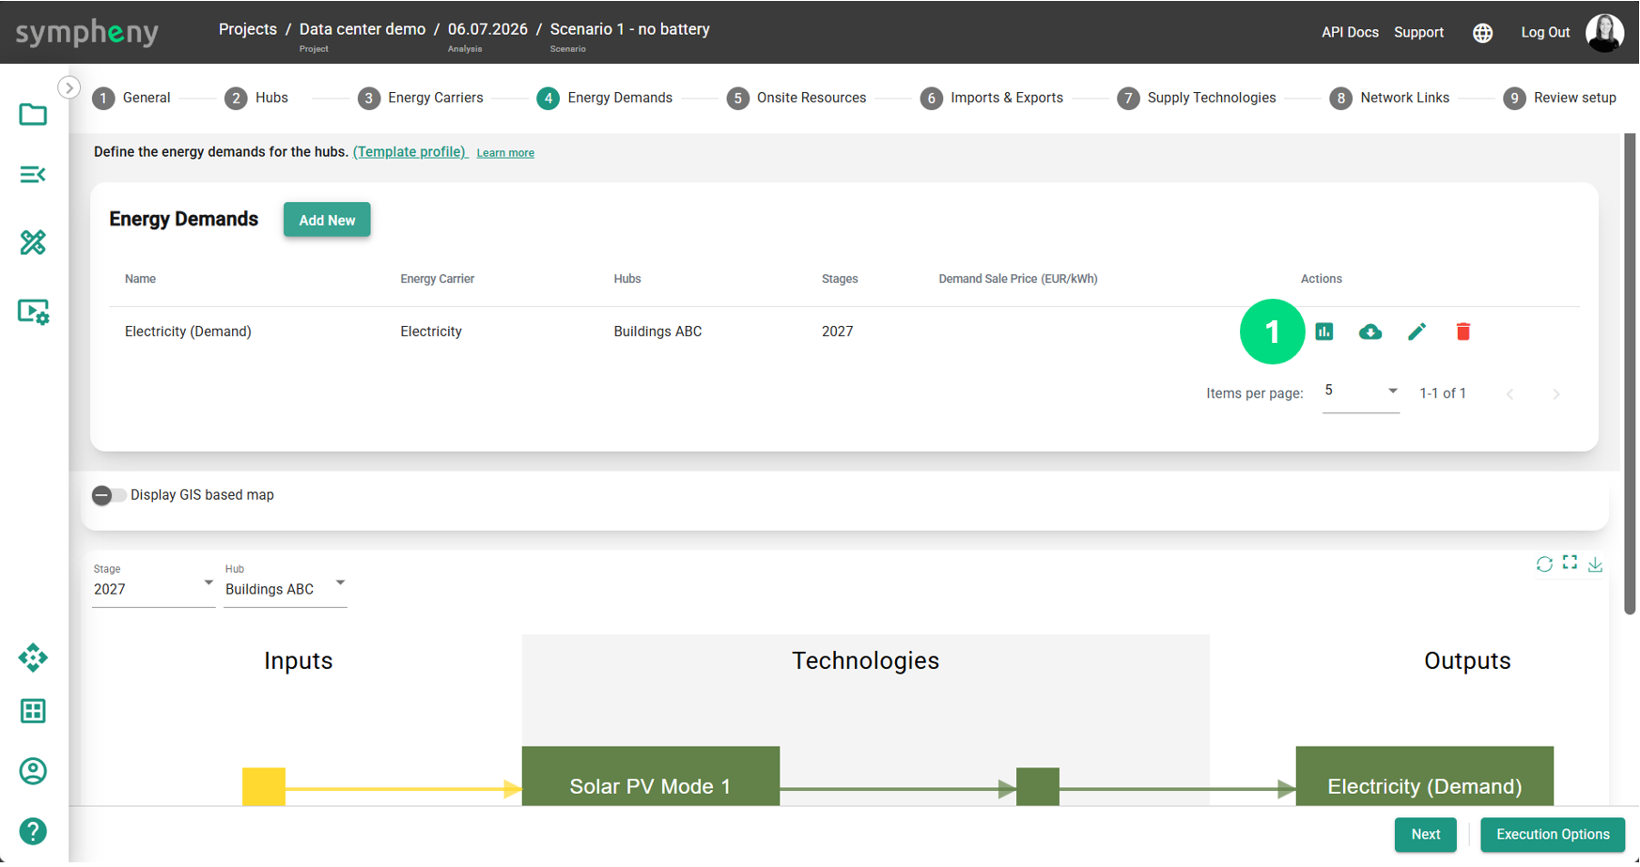Download the diagram image

[1595, 565]
